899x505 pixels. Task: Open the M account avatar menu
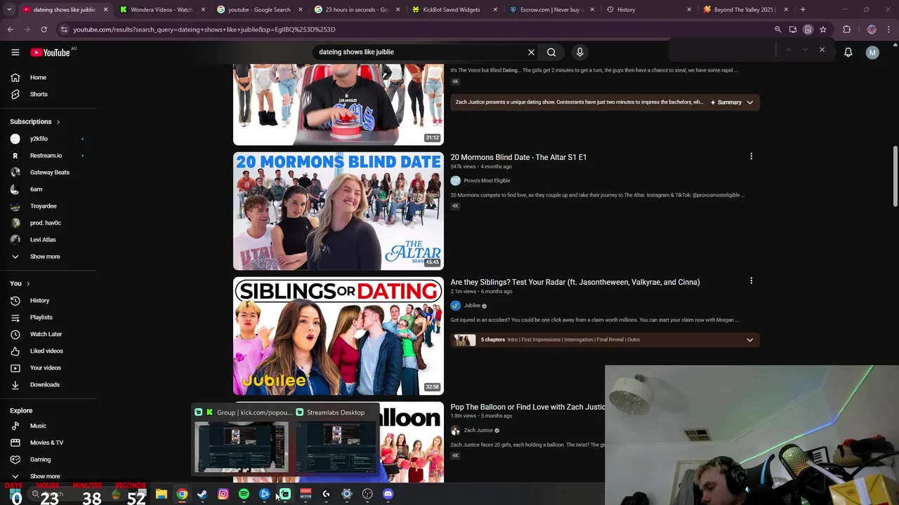coord(872,53)
